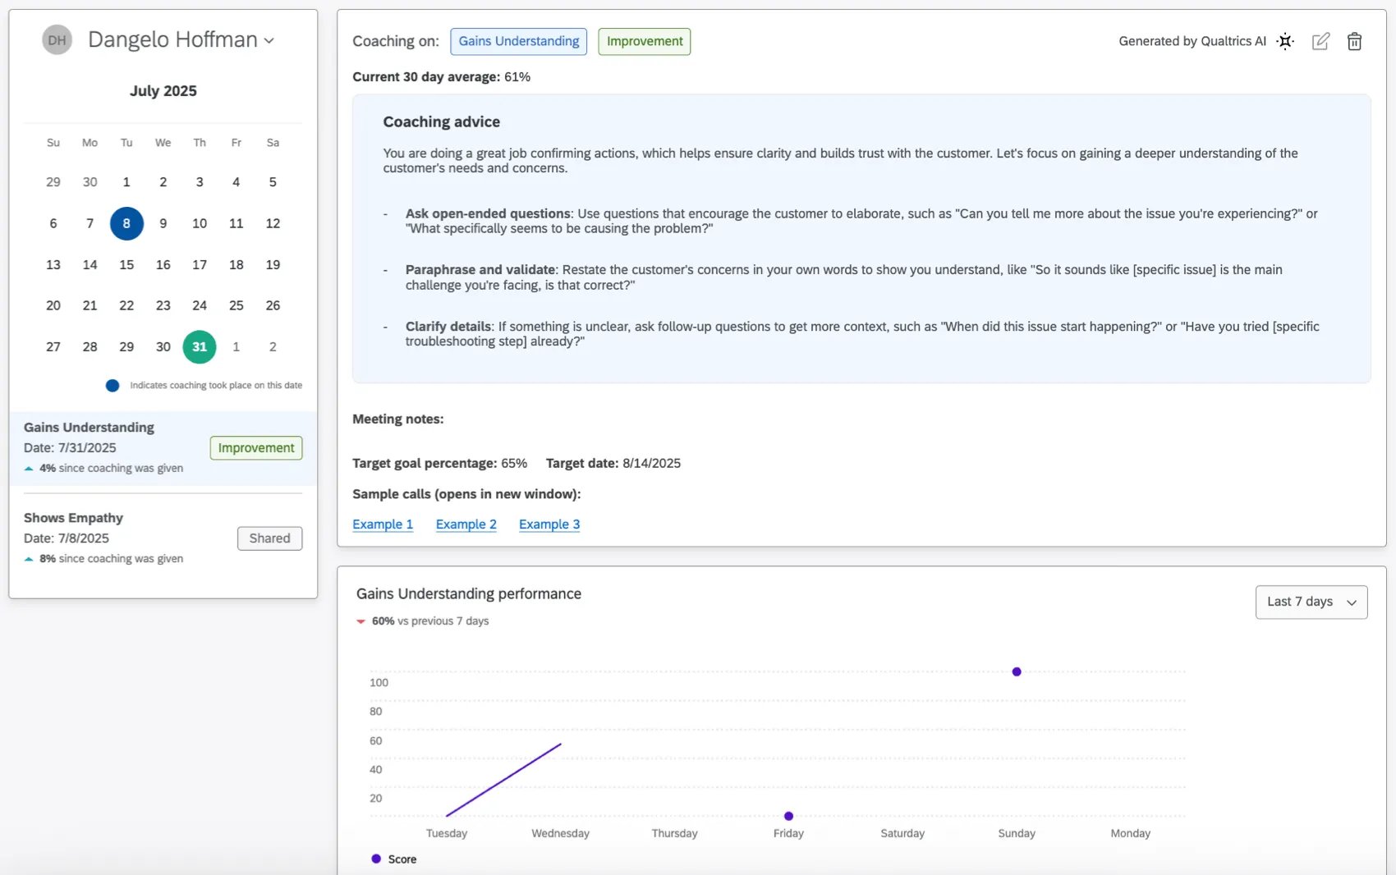Image resolution: width=1396 pixels, height=875 pixels.
Task: Click the Sunday data point on the chart
Action: [x=1016, y=671]
